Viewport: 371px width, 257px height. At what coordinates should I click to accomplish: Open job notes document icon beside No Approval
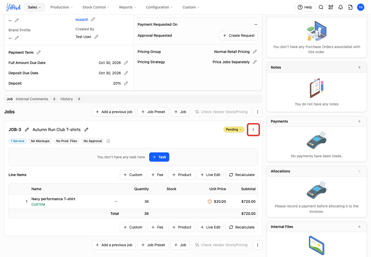108,141
